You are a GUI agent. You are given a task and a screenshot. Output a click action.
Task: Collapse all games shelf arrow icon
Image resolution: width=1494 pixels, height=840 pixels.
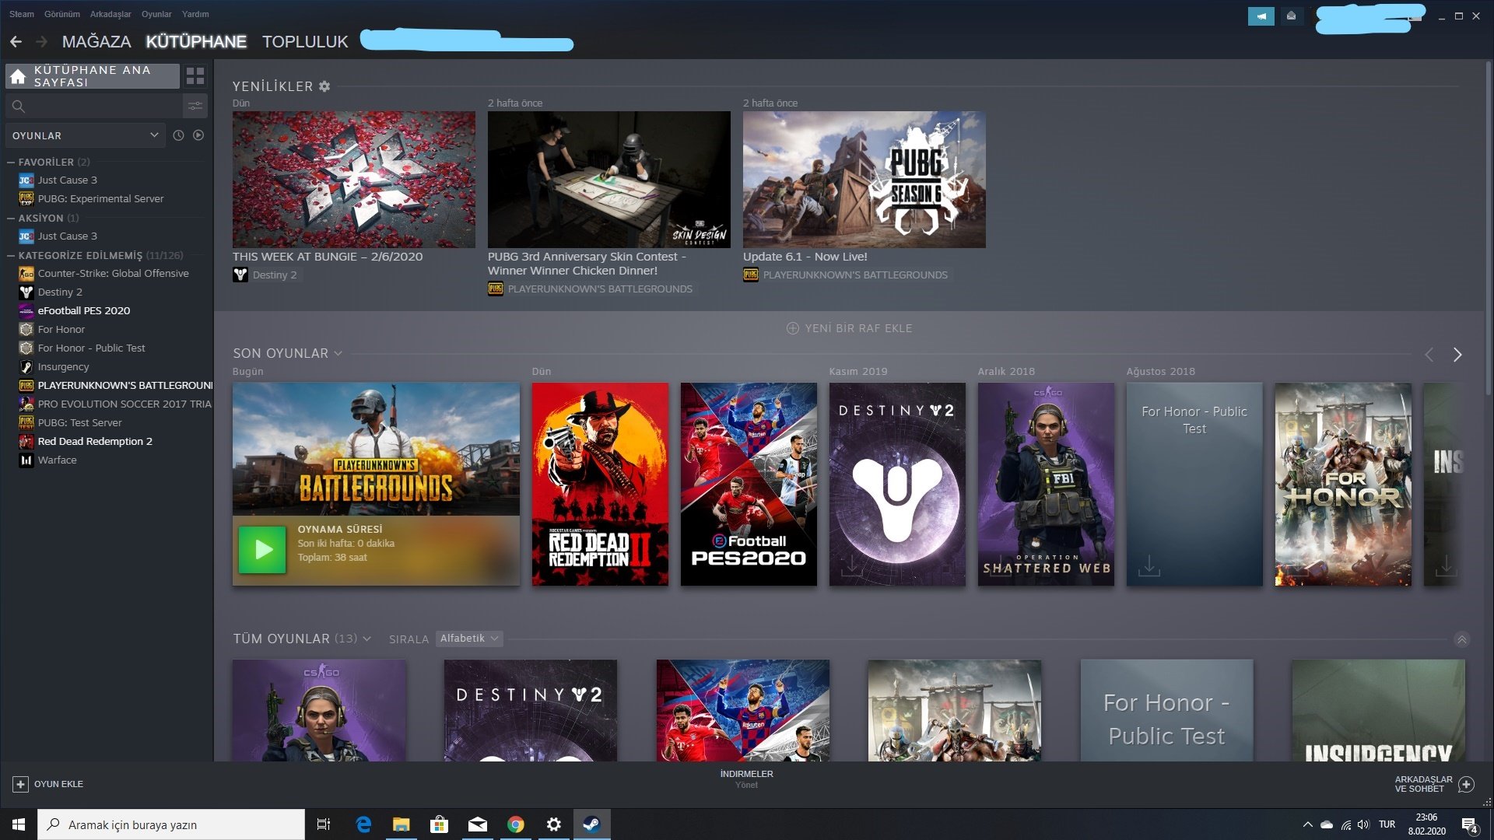[x=1462, y=639]
